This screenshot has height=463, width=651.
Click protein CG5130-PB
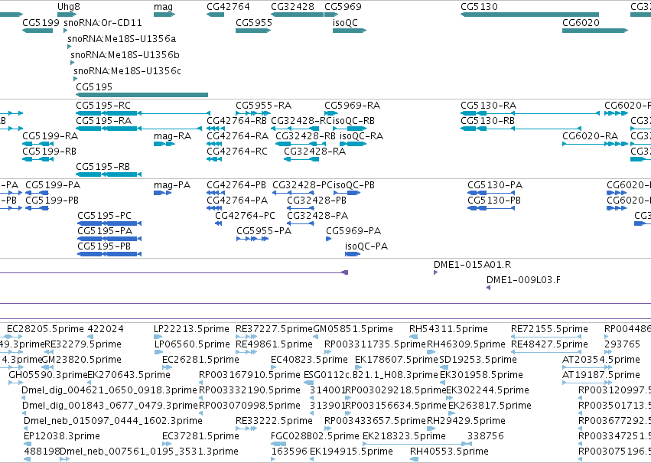tap(491, 208)
